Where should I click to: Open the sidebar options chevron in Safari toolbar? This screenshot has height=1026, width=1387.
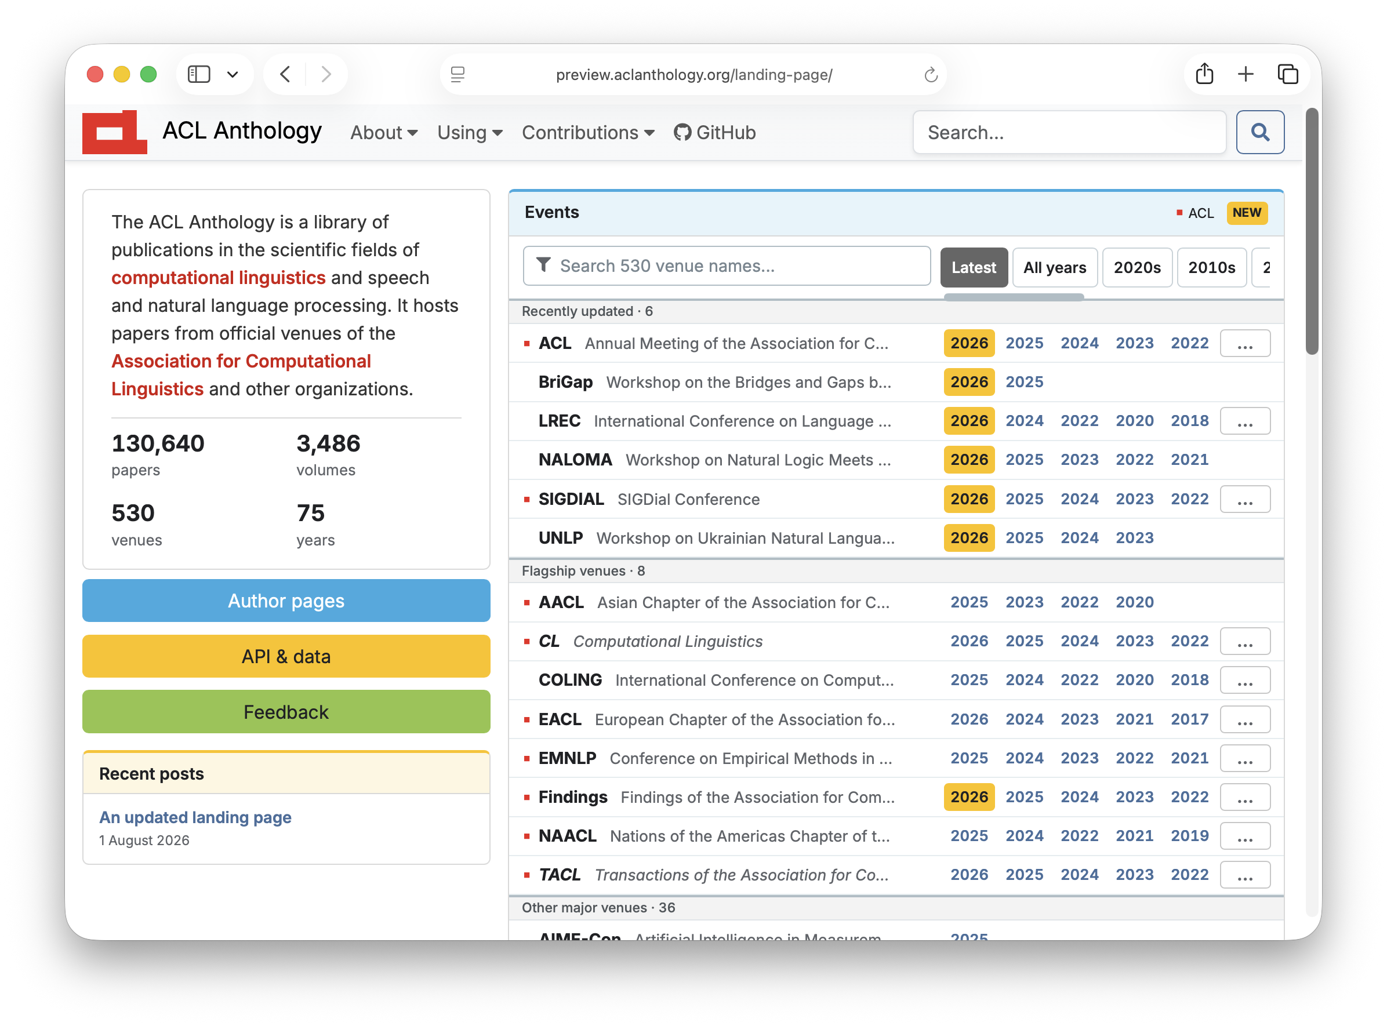point(233,75)
